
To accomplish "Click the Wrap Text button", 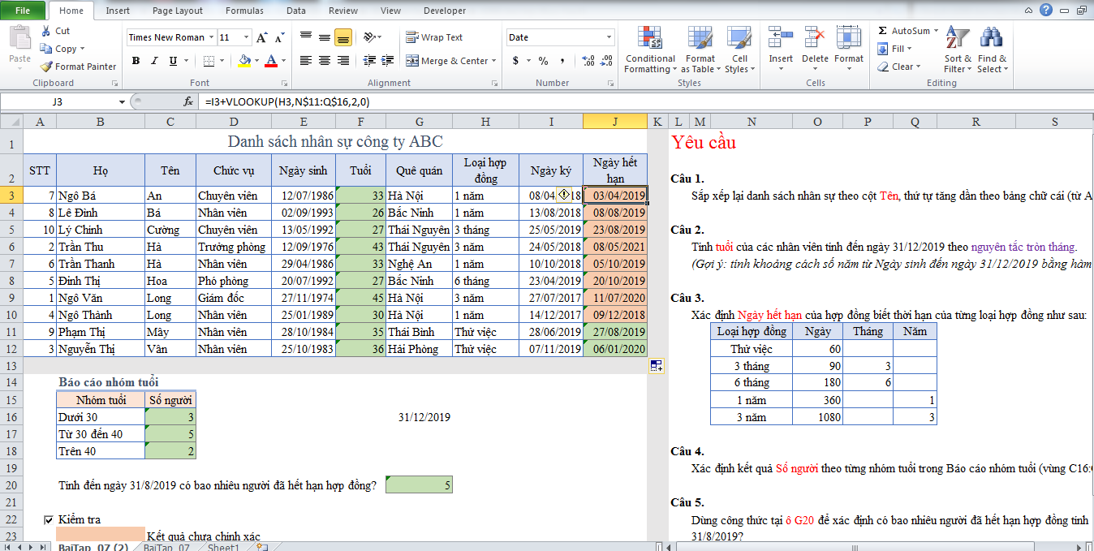I will (435, 37).
